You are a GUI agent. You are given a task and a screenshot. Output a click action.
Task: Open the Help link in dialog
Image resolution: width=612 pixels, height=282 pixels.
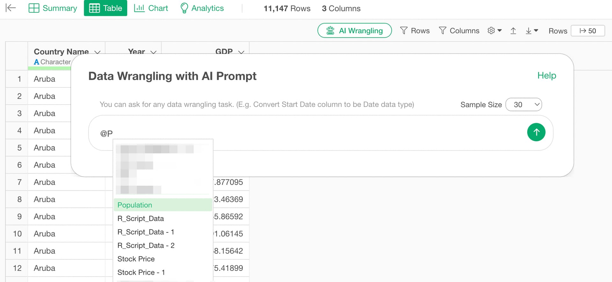[546, 76]
